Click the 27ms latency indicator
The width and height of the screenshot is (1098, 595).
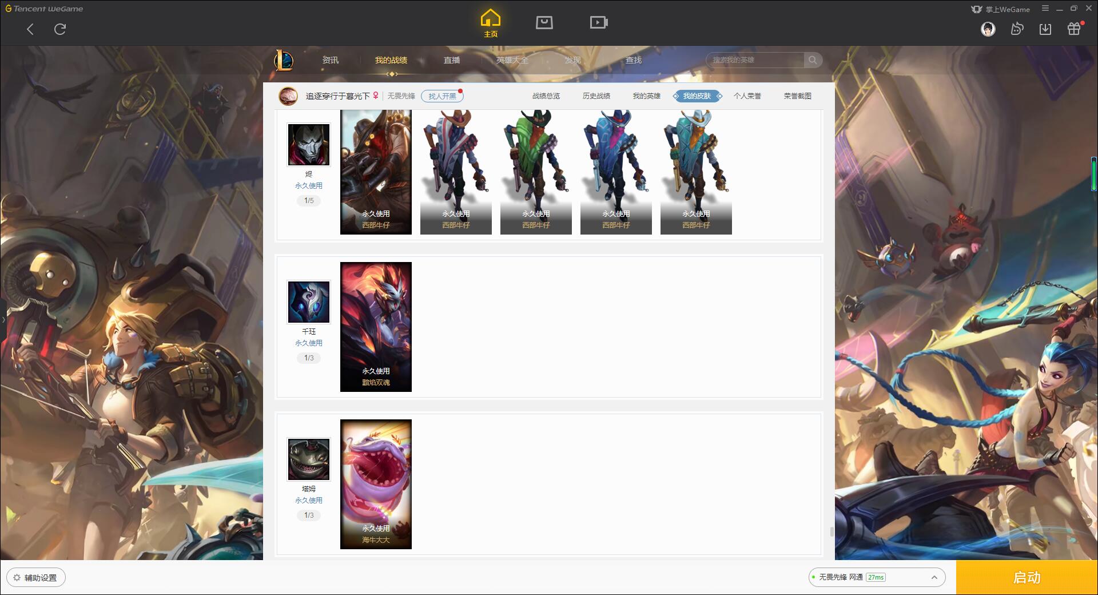[x=876, y=578]
